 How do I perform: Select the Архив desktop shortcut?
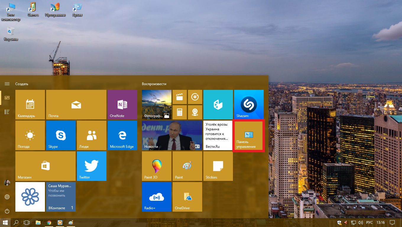(x=77, y=9)
